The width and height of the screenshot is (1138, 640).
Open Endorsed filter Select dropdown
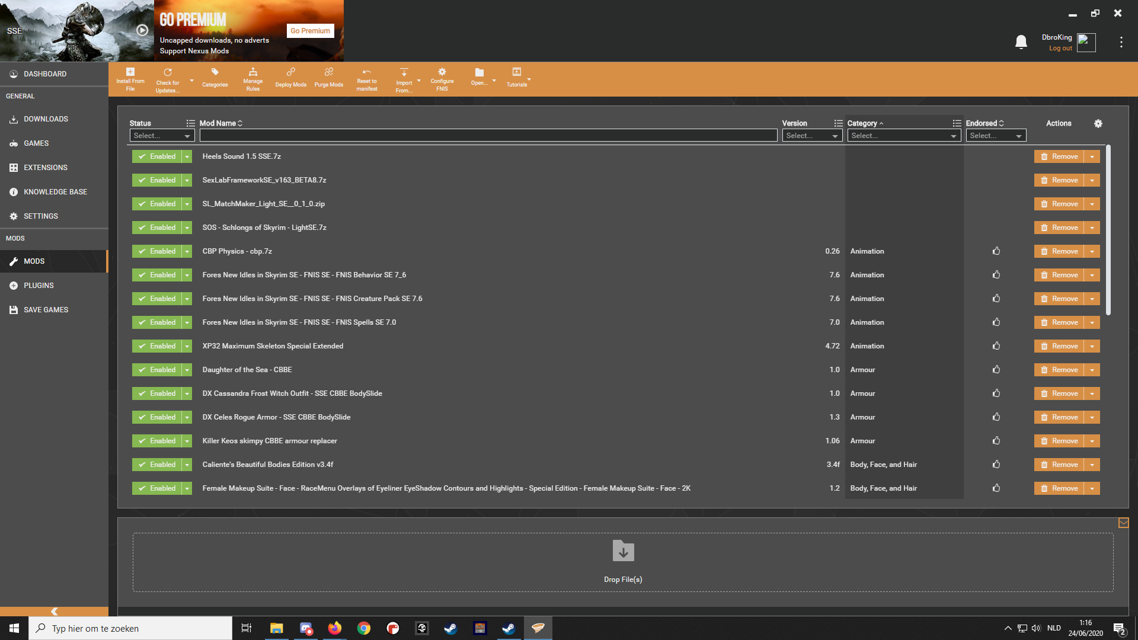[x=996, y=136]
